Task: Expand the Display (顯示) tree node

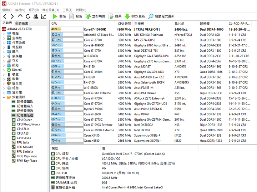Action: click(x=4, y=52)
